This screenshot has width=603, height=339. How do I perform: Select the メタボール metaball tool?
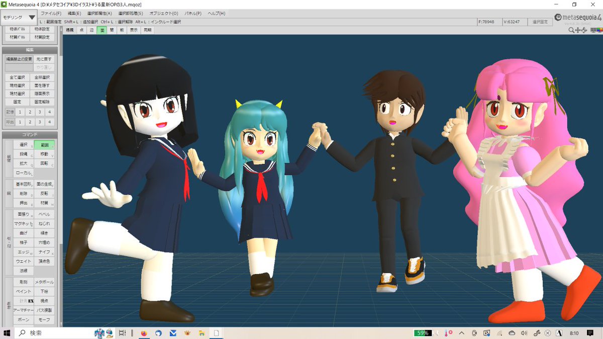tap(44, 282)
